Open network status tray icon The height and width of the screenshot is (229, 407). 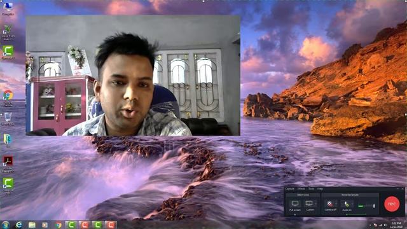pos(381,225)
